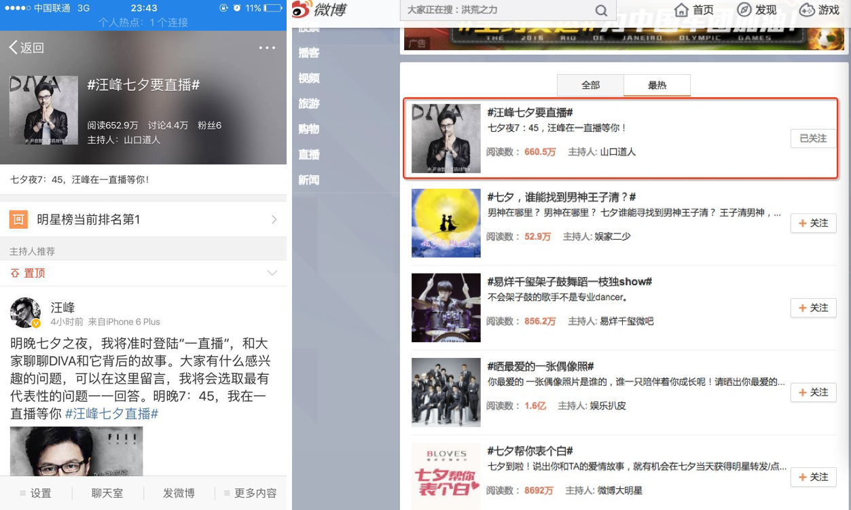Viewport: 851px width, 510px height.
Task: Open host link 易烊千玺微吧
Action: tap(627, 321)
